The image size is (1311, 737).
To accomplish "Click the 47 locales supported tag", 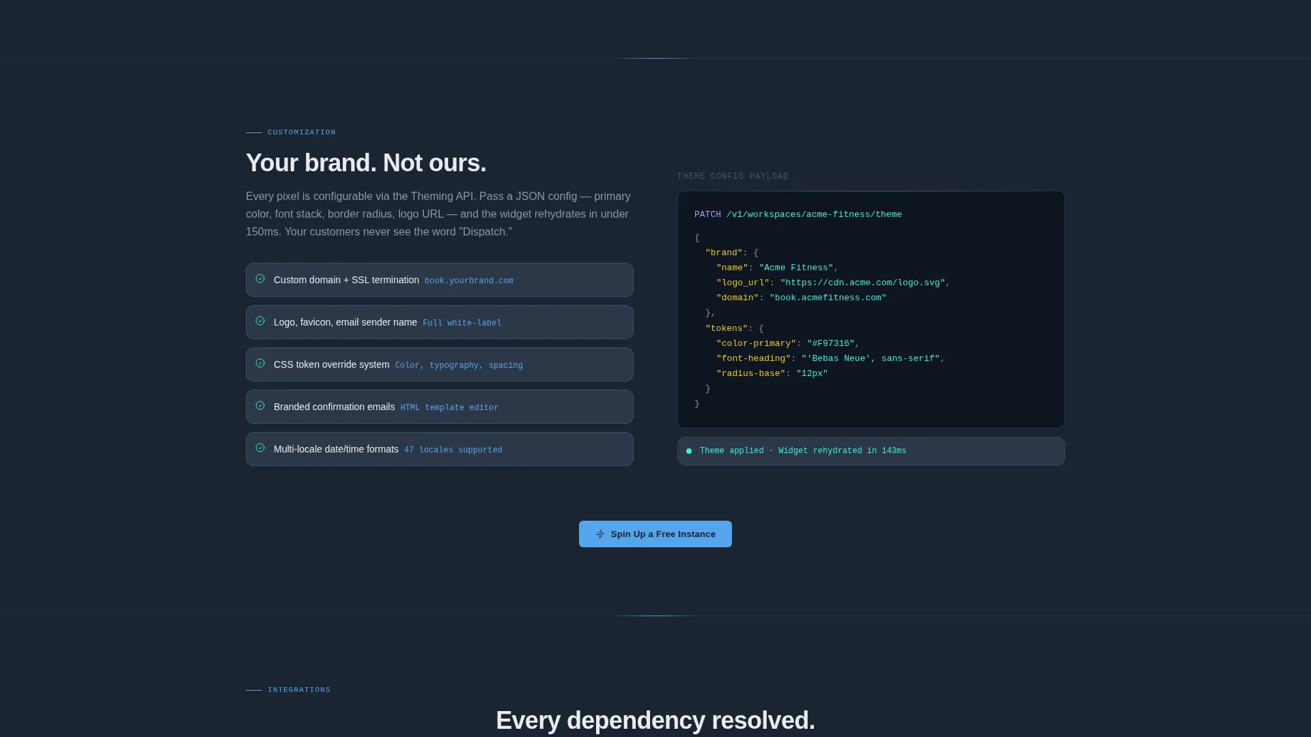I will (453, 450).
